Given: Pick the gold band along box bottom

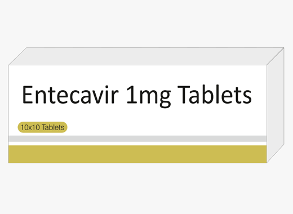Looking at the screenshot, I should (137, 154).
